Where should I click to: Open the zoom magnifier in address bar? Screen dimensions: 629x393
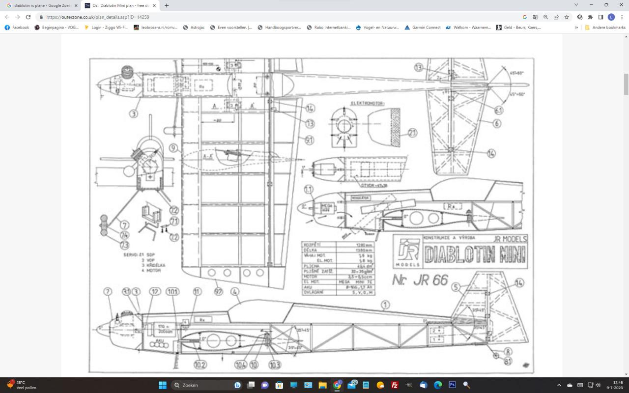click(545, 17)
